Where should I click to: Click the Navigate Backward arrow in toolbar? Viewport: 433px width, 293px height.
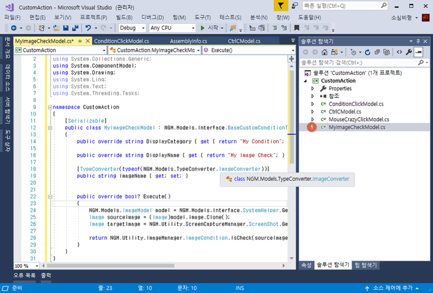[13, 28]
